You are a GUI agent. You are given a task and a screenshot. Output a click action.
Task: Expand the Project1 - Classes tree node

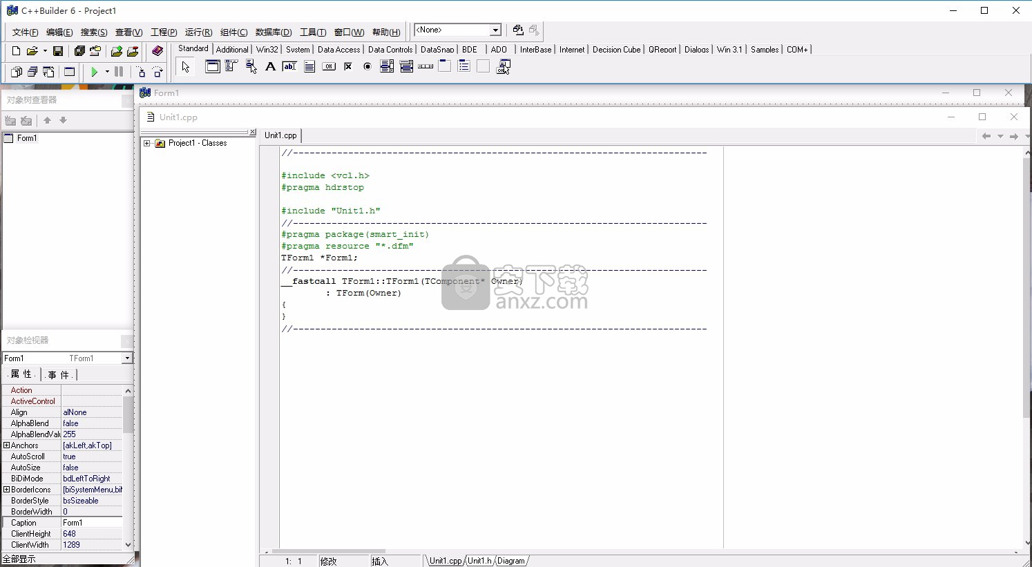coord(146,143)
